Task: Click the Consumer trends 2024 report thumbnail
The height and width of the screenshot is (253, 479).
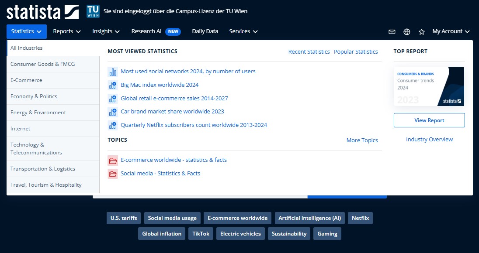Action: (429, 86)
